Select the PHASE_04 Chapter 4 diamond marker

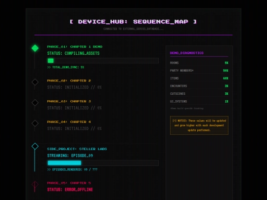coord(35,123)
